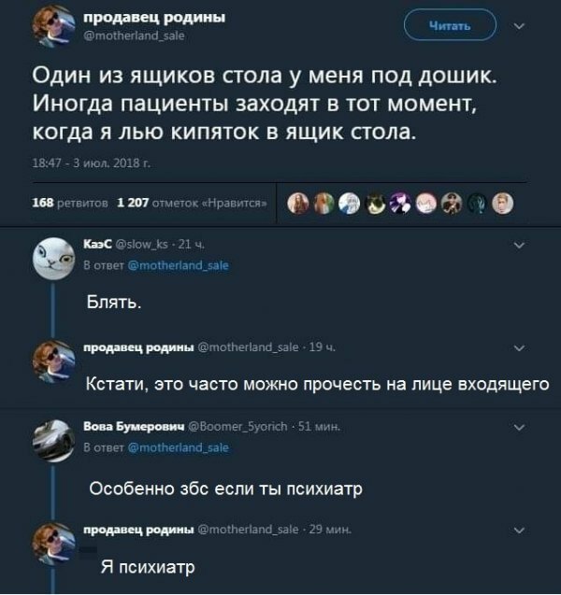View the 1 207 likes list
The image size is (561, 595).
(x=192, y=203)
